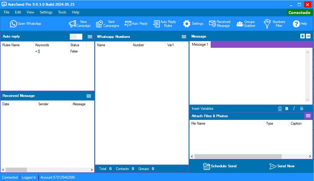Expand the Attach Files & Photos menu

308,116
